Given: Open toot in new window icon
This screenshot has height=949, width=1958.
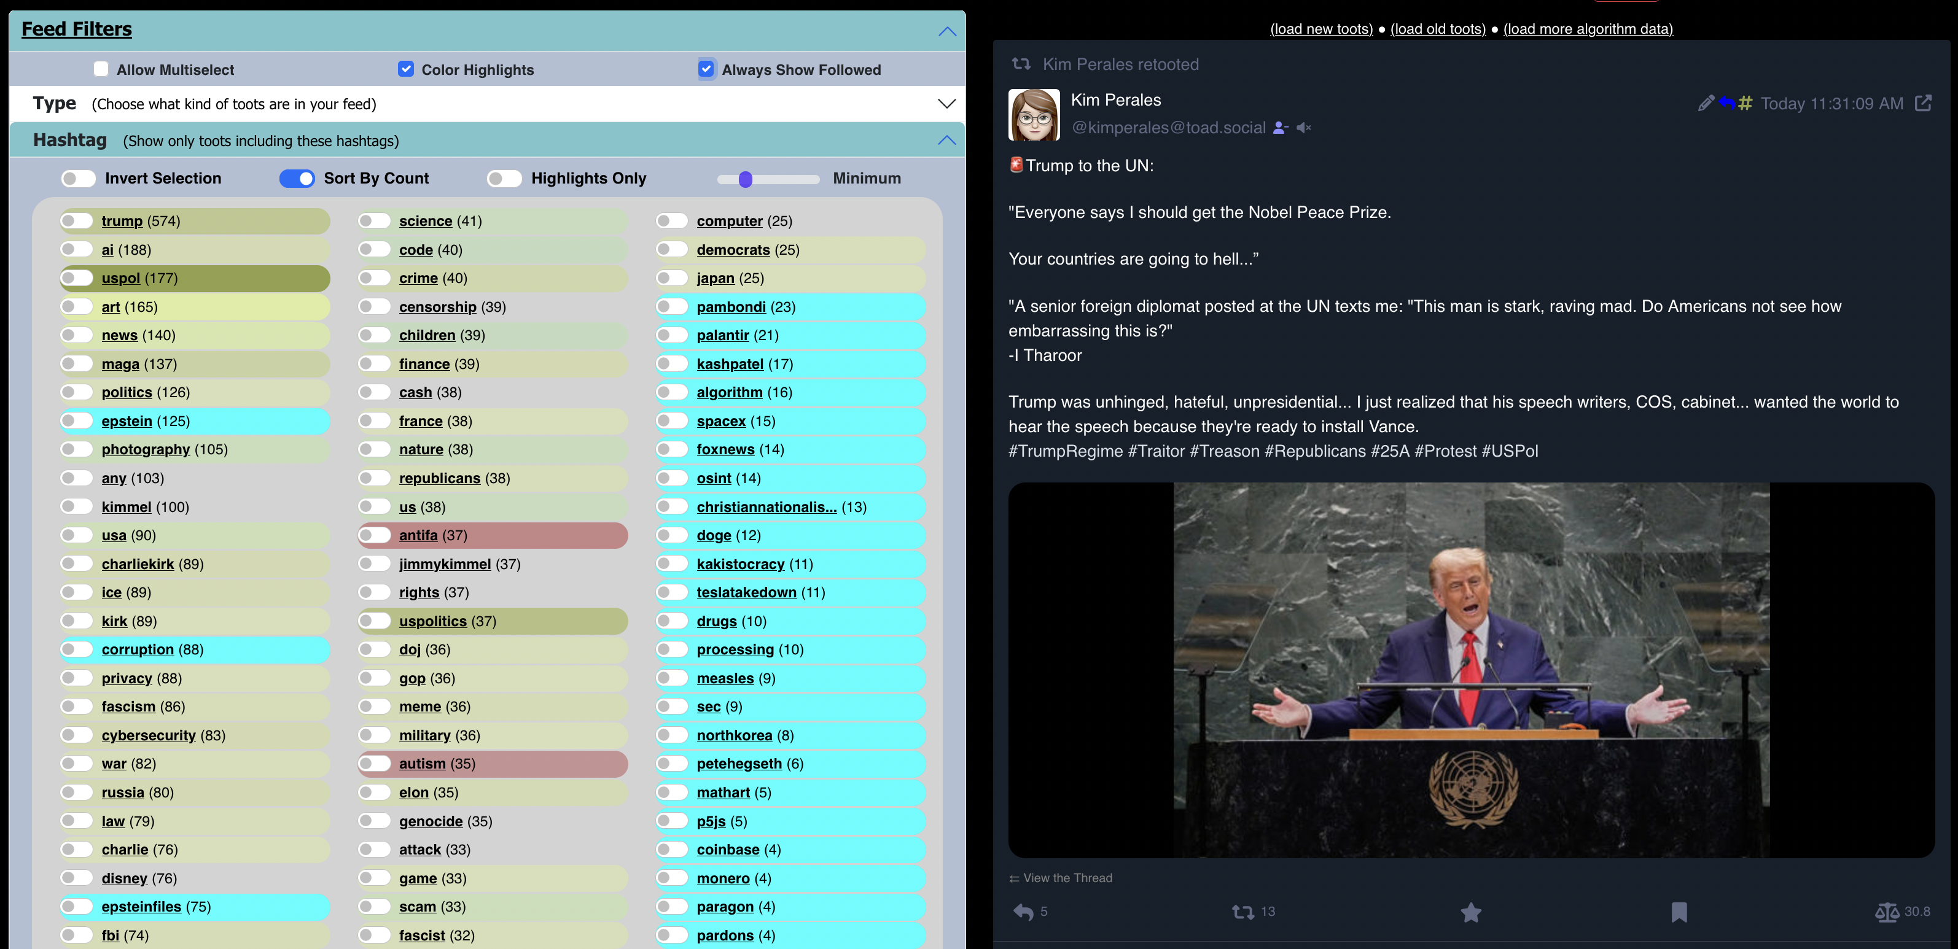Looking at the screenshot, I should [x=1922, y=103].
